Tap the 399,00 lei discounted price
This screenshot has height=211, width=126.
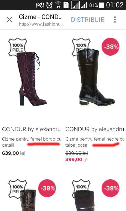[77, 160]
